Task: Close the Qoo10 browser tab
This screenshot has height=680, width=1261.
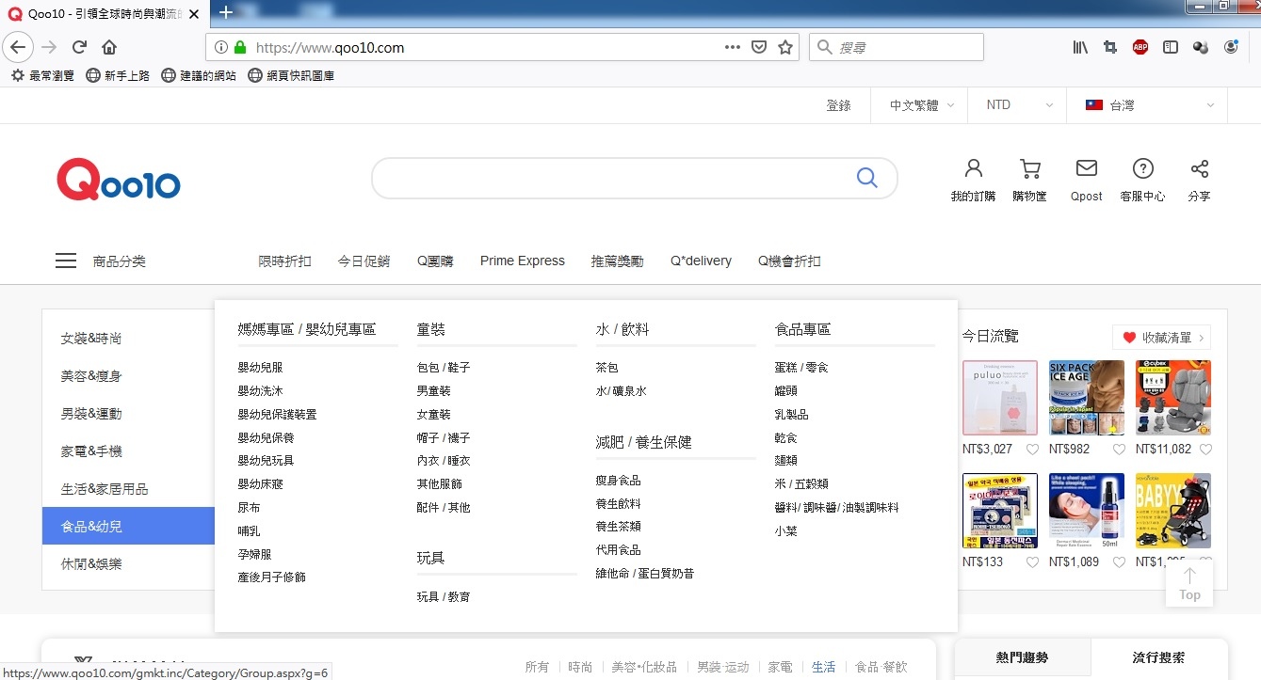Action: point(194,14)
